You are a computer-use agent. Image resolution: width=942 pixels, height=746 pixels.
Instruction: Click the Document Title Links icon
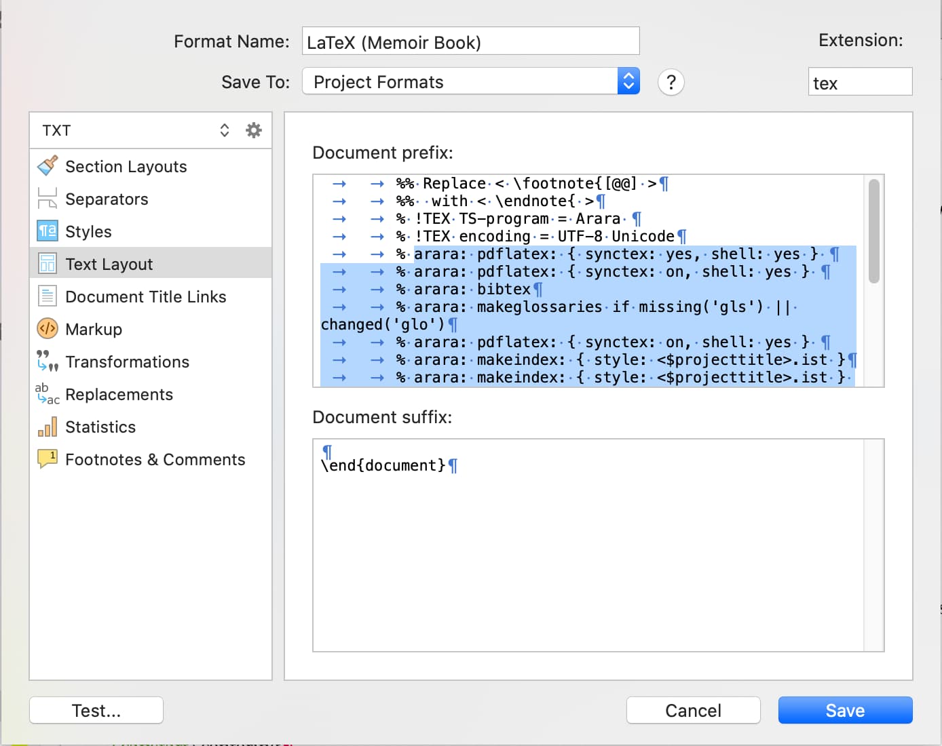[x=48, y=296]
